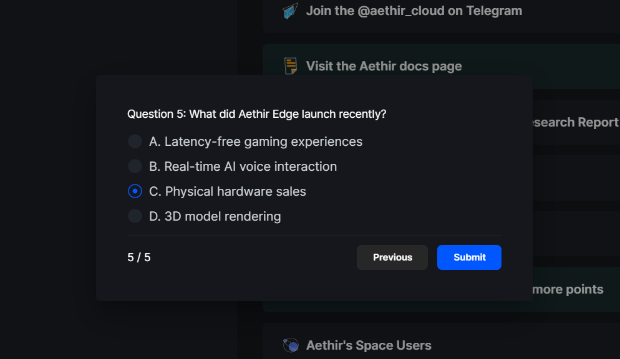620x359 pixels.
Task: Click the partially hidden Research Report task
Action: (576, 122)
